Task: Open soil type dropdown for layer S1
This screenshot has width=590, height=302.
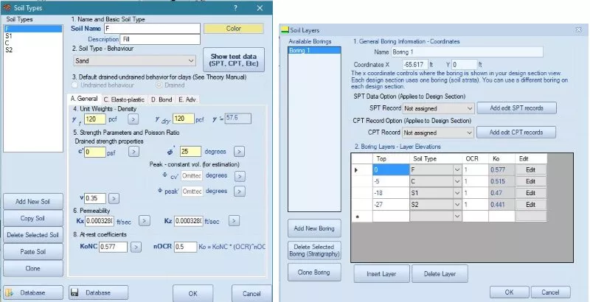Action: pyautogui.click(x=457, y=194)
